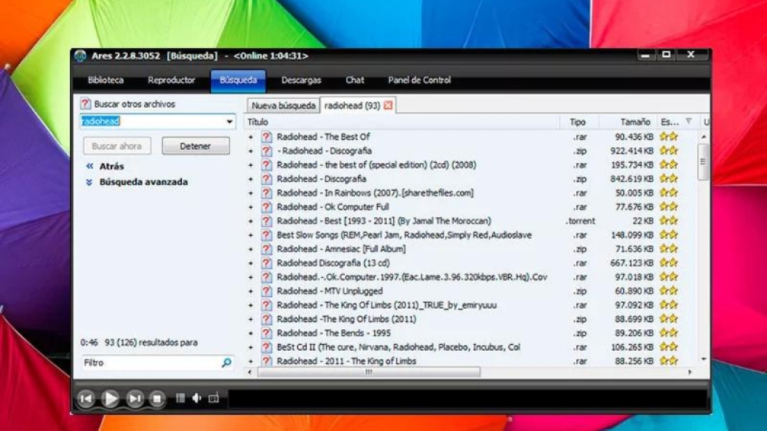Click the Stop playback button
This screenshot has height=431, width=767.
point(157,399)
